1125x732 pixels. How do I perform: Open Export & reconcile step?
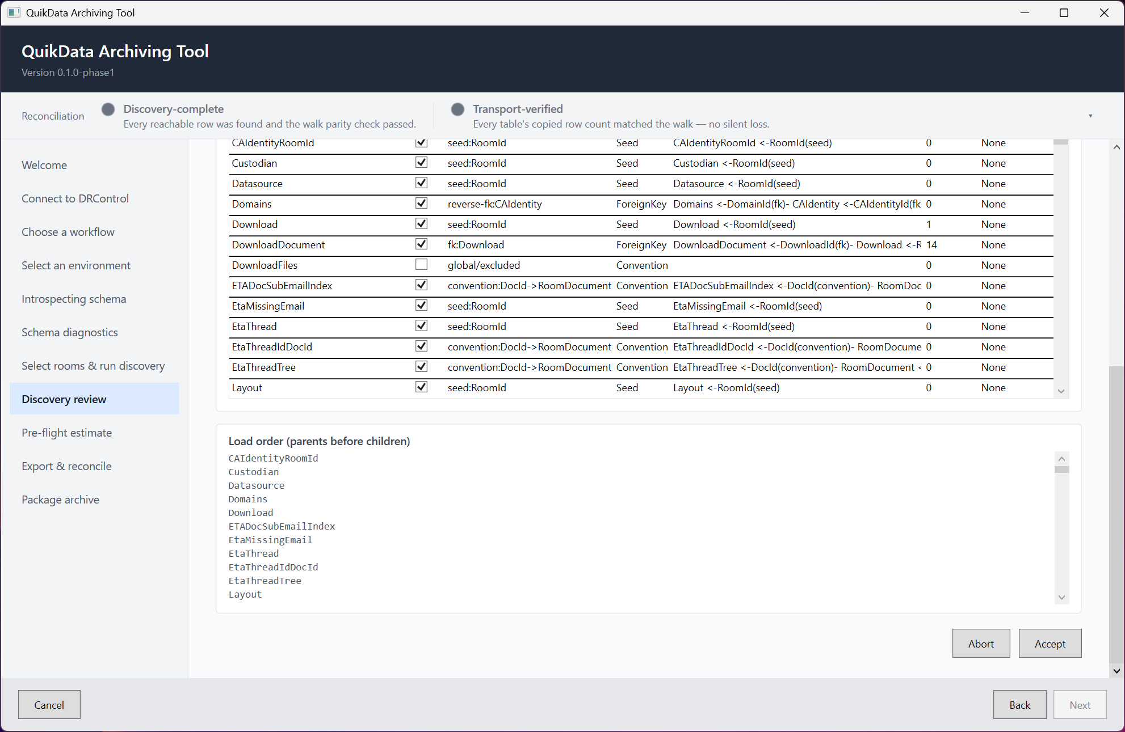coord(94,466)
